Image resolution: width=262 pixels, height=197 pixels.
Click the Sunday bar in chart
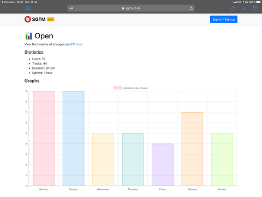coord(222,160)
